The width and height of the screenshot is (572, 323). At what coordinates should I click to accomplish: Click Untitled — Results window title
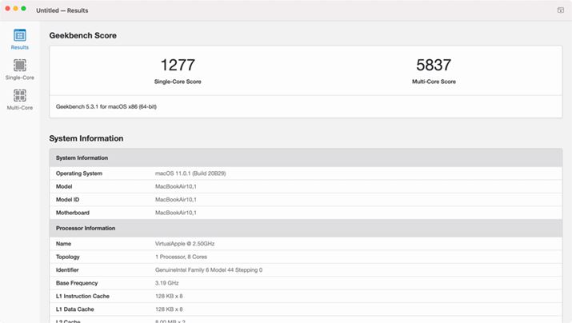pos(62,10)
